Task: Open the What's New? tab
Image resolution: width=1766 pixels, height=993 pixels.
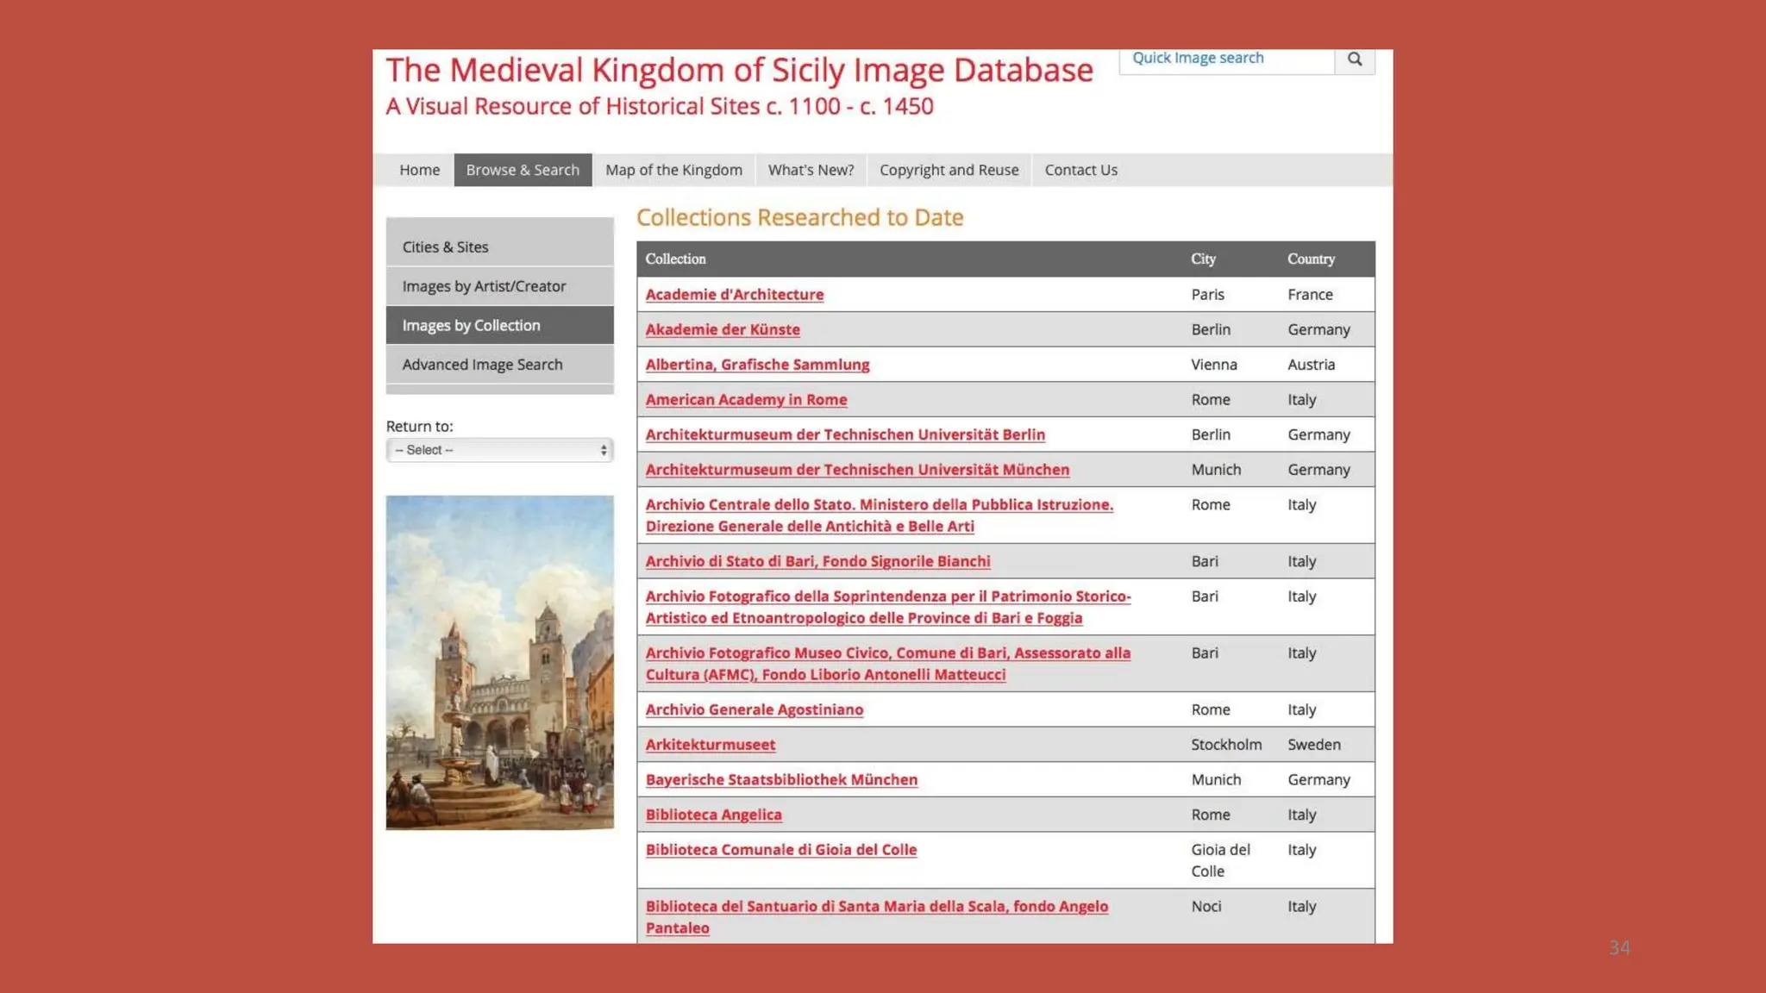Action: pyautogui.click(x=811, y=170)
